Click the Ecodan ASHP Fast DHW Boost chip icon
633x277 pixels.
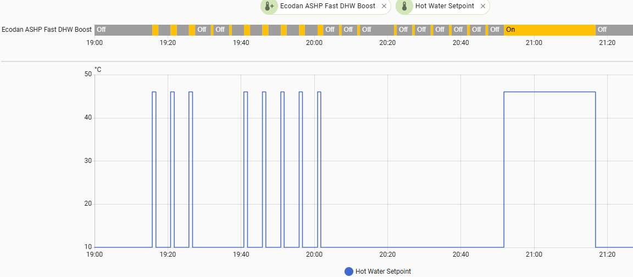click(x=269, y=6)
